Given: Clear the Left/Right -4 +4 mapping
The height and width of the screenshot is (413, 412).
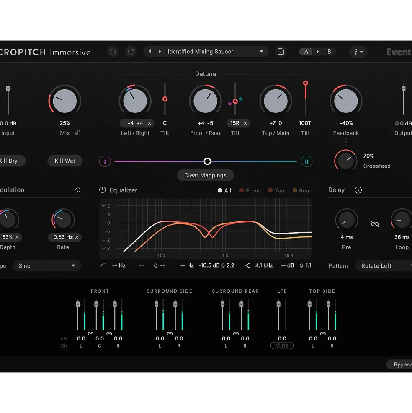Looking at the screenshot, I should (x=149, y=123).
